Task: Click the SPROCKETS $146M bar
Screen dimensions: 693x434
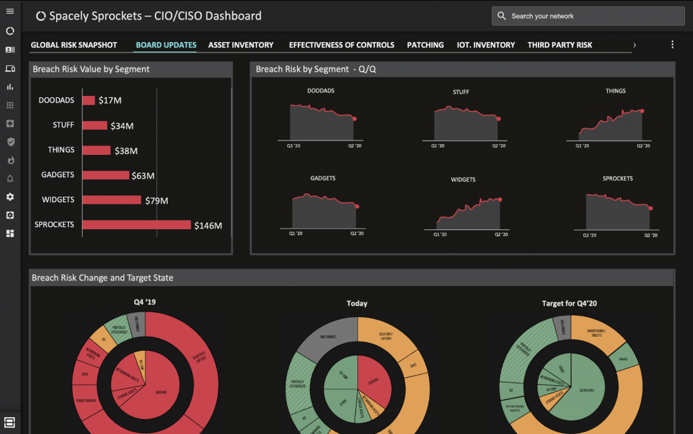Action: click(x=137, y=224)
